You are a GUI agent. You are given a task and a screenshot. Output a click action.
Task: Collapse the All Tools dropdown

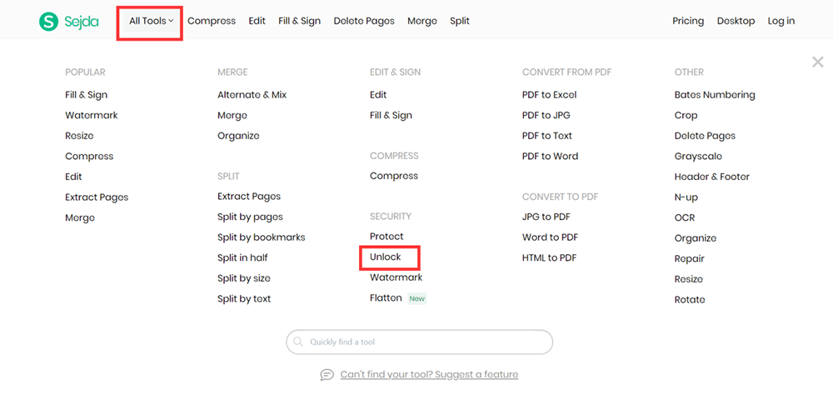click(x=151, y=21)
